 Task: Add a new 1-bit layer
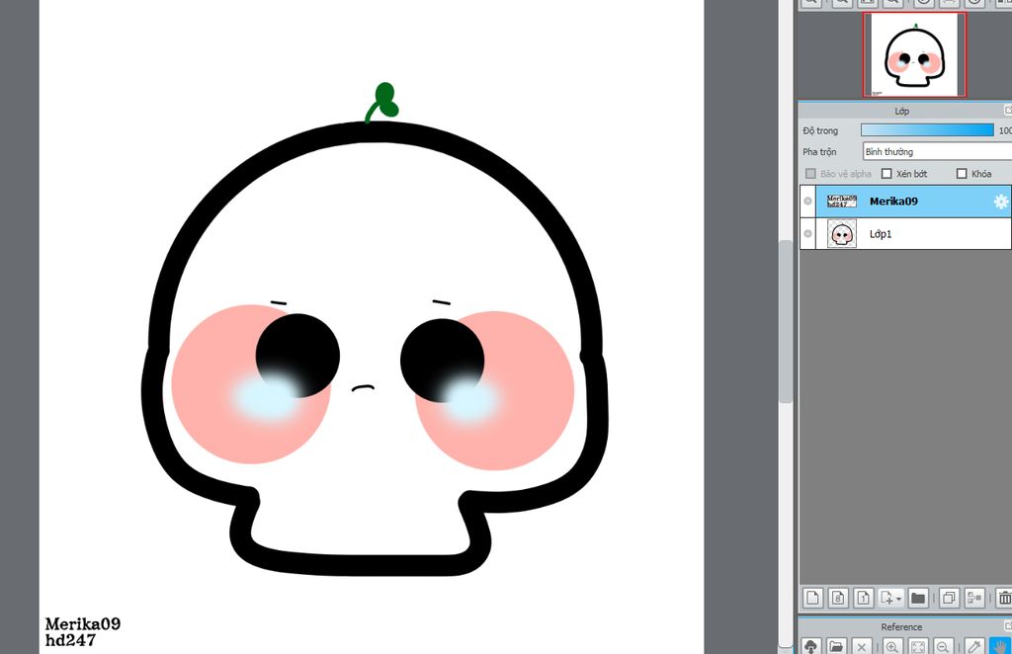coord(863,598)
